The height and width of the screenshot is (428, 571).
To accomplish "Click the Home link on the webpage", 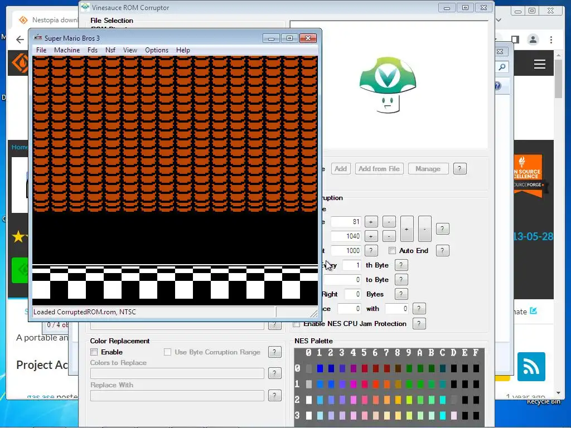I will 20,147.
